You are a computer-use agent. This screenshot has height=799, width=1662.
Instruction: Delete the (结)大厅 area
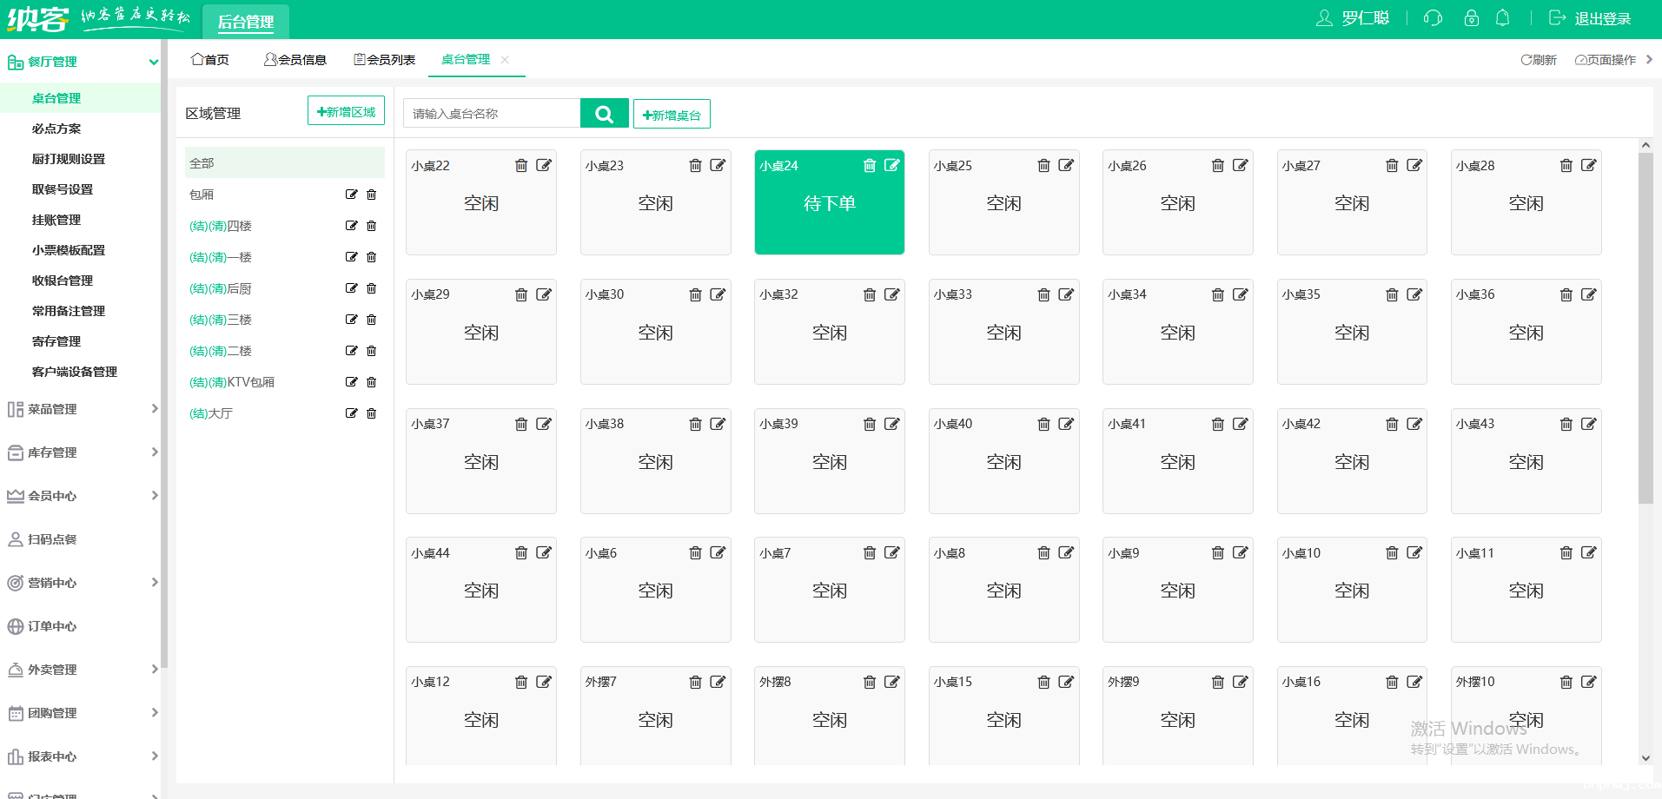coord(372,413)
